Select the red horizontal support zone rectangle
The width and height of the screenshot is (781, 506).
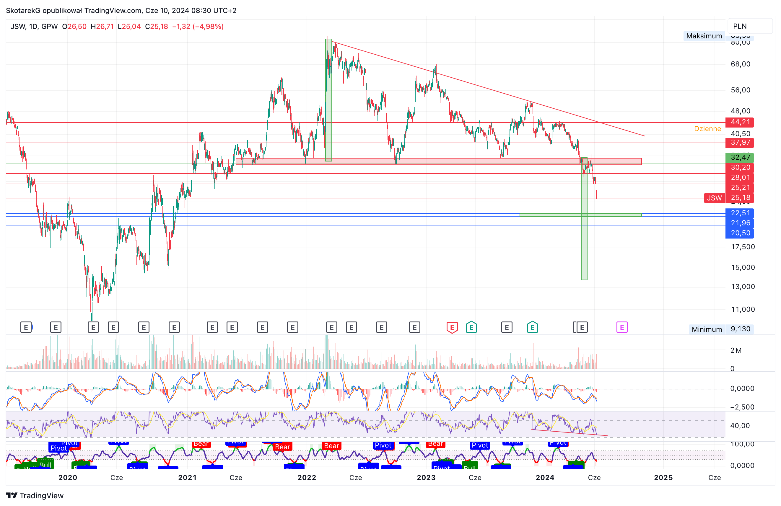click(x=438, y=161)
